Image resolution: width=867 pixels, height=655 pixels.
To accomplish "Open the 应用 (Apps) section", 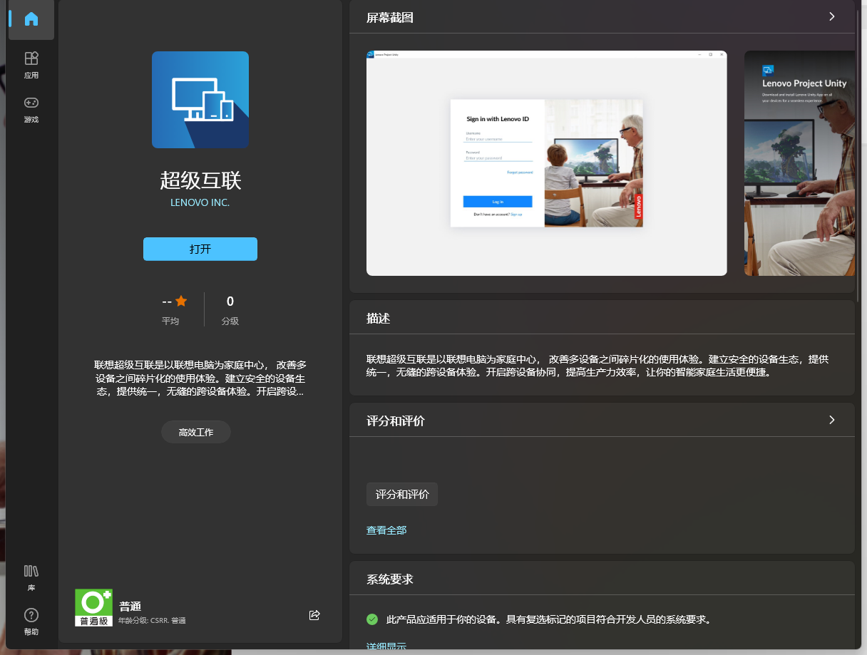I will pyautogui.click(x=31, y=65).
